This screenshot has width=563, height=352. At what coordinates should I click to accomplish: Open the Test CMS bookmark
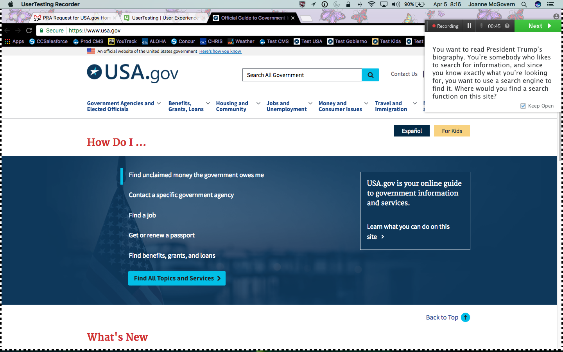[274, 41]
